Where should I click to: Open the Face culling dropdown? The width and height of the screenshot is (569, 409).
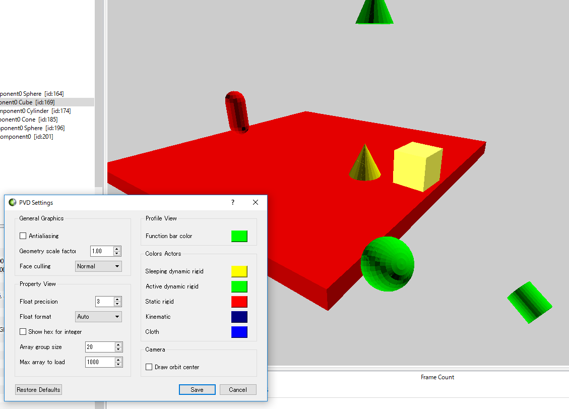click(x=98, y=266)
